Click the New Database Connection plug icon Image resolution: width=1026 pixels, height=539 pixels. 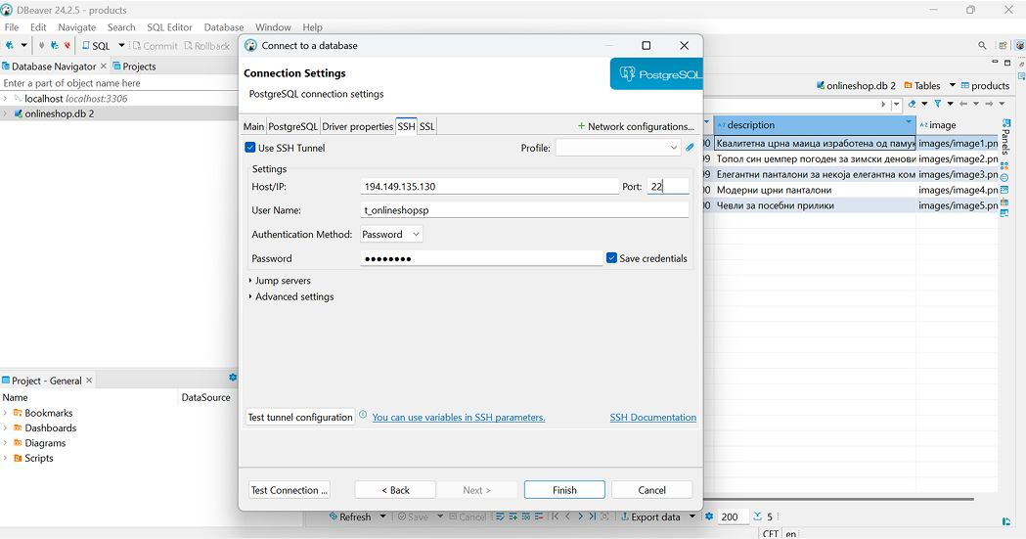tap(10, 46)
